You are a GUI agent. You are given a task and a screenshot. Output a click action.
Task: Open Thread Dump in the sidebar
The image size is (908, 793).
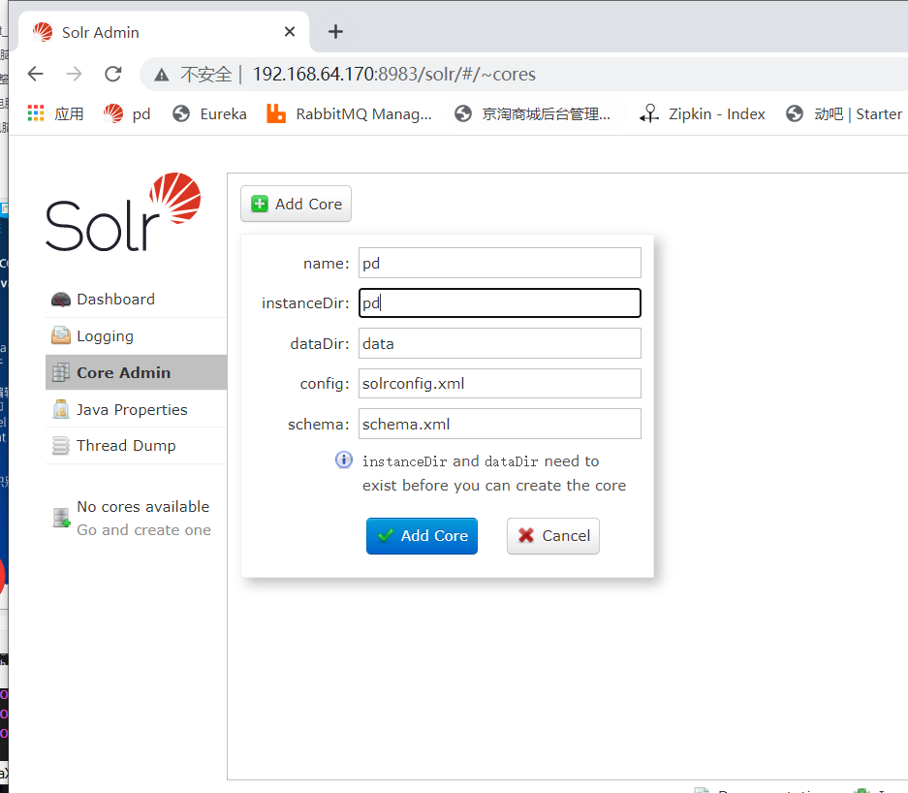tap(136, 445)
